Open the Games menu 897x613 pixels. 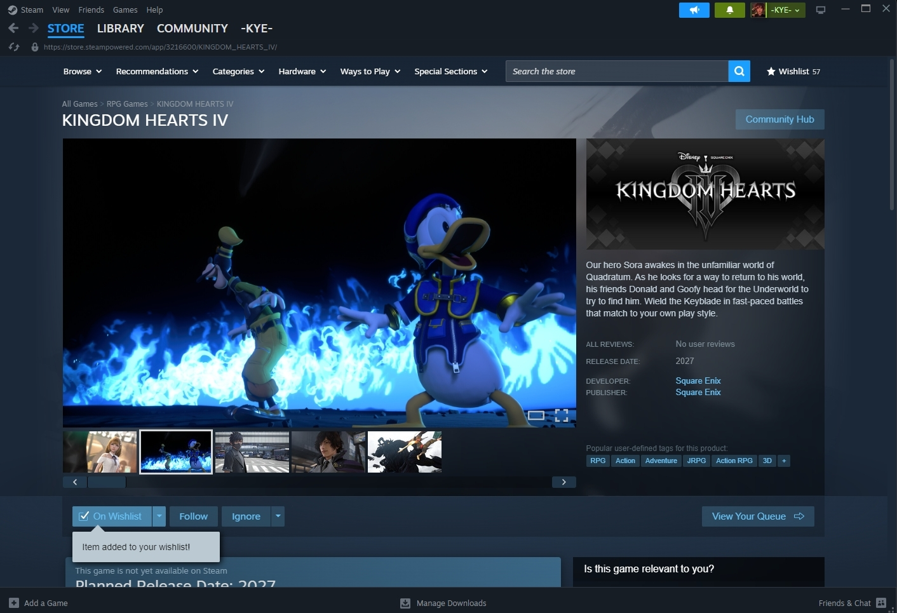[125, 10]
